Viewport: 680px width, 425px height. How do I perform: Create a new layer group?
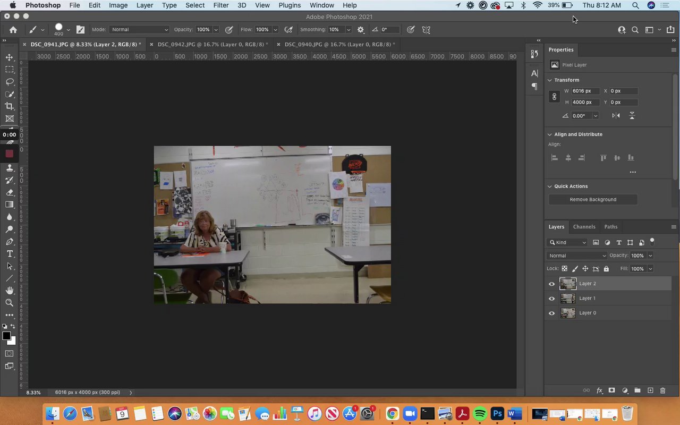click(637, 390)
